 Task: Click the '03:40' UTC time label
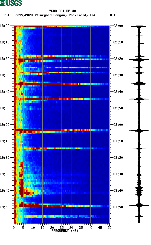click(118, 191)
